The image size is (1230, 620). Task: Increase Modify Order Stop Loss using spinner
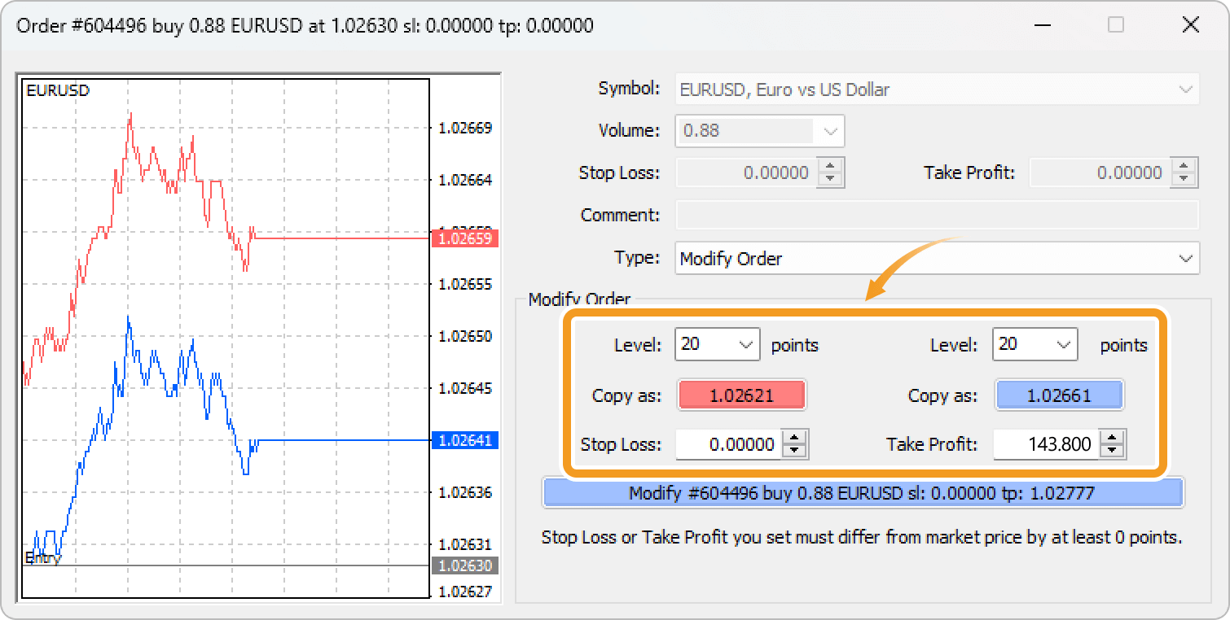point(794,439)
